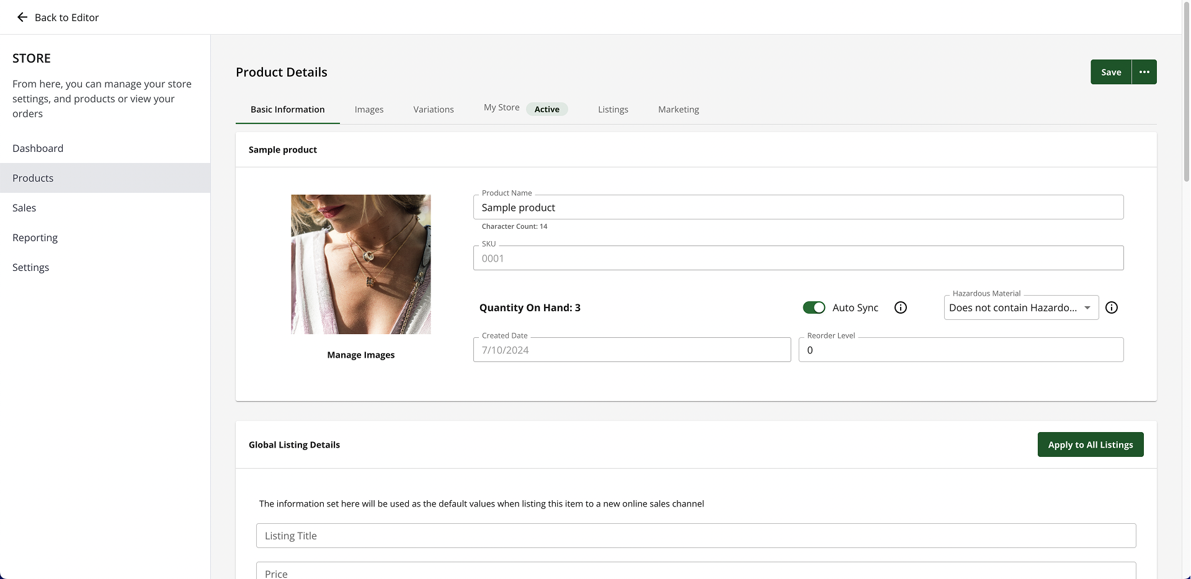Click the SKU field
The image size is (1191, 579).
pos(798,258)
